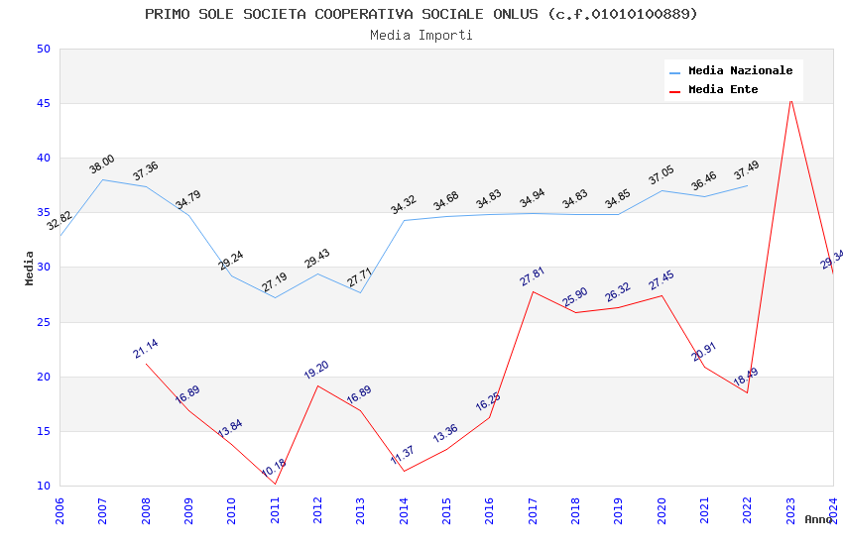Click the 2014 x-axis year label
843x545 pixels.
coord(404,510)
